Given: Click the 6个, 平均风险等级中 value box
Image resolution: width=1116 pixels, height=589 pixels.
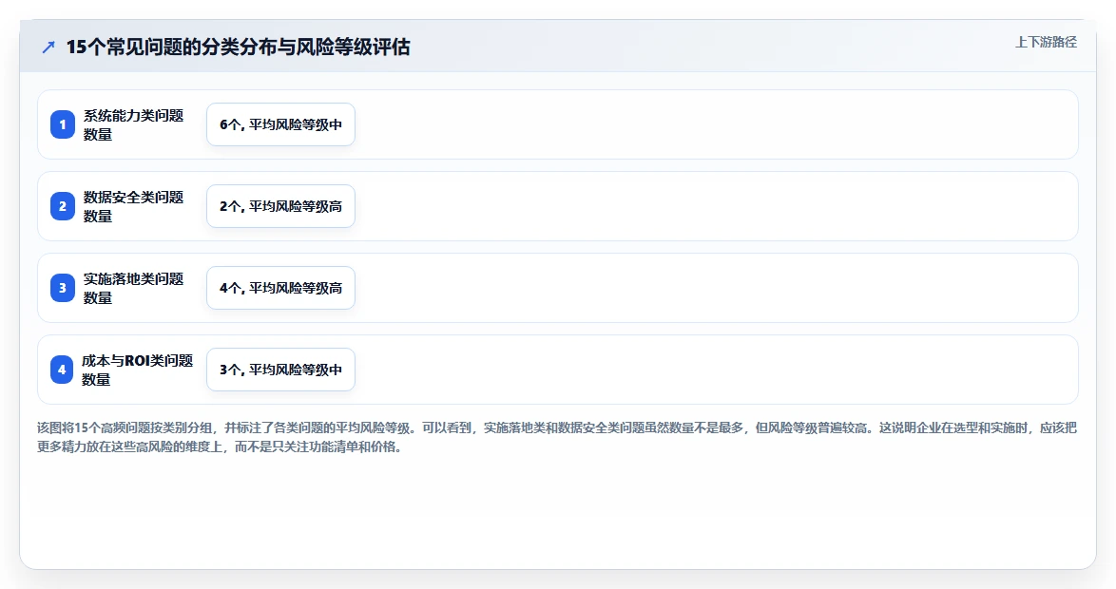Looking at the screenshot, I should [x=280, y=124].
